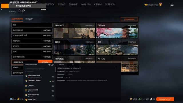Click the lock icon in contacts header
Image resolution: width=183 pixels, height=103 pixels.
coord(49,65)
